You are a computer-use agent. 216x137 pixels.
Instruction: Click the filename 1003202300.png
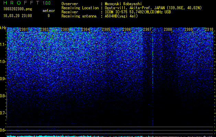(18, 9)
